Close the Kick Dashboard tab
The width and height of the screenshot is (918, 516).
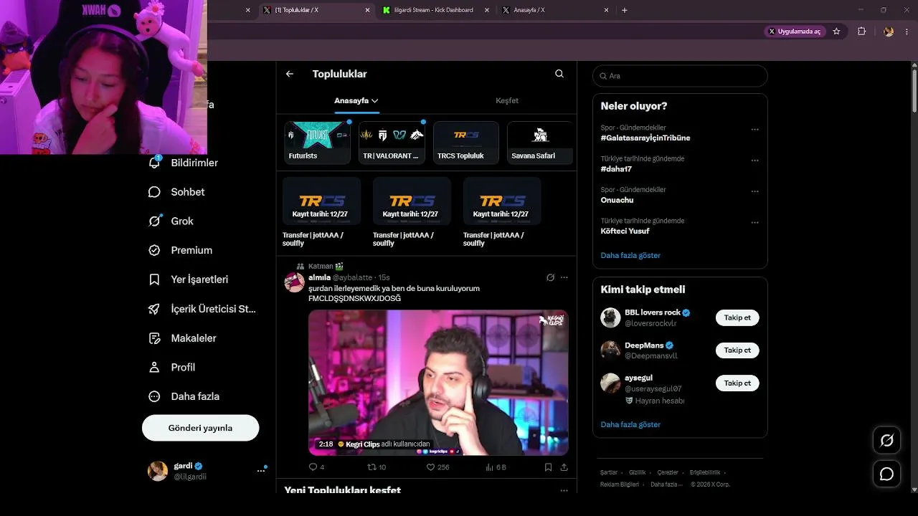click(x=487, y=10)
